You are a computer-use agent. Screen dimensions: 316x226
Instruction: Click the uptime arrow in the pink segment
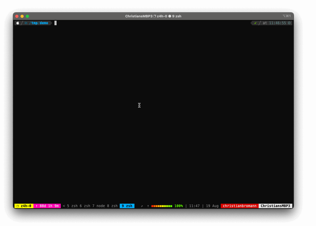click(37, 206)
